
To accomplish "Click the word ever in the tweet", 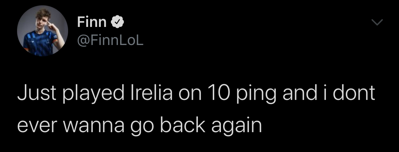I will point(34,126).
